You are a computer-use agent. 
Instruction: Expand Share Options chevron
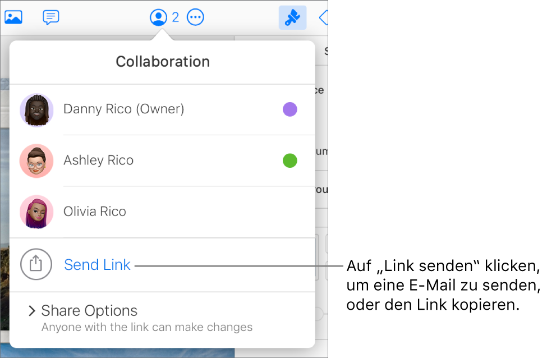(32, 310)
